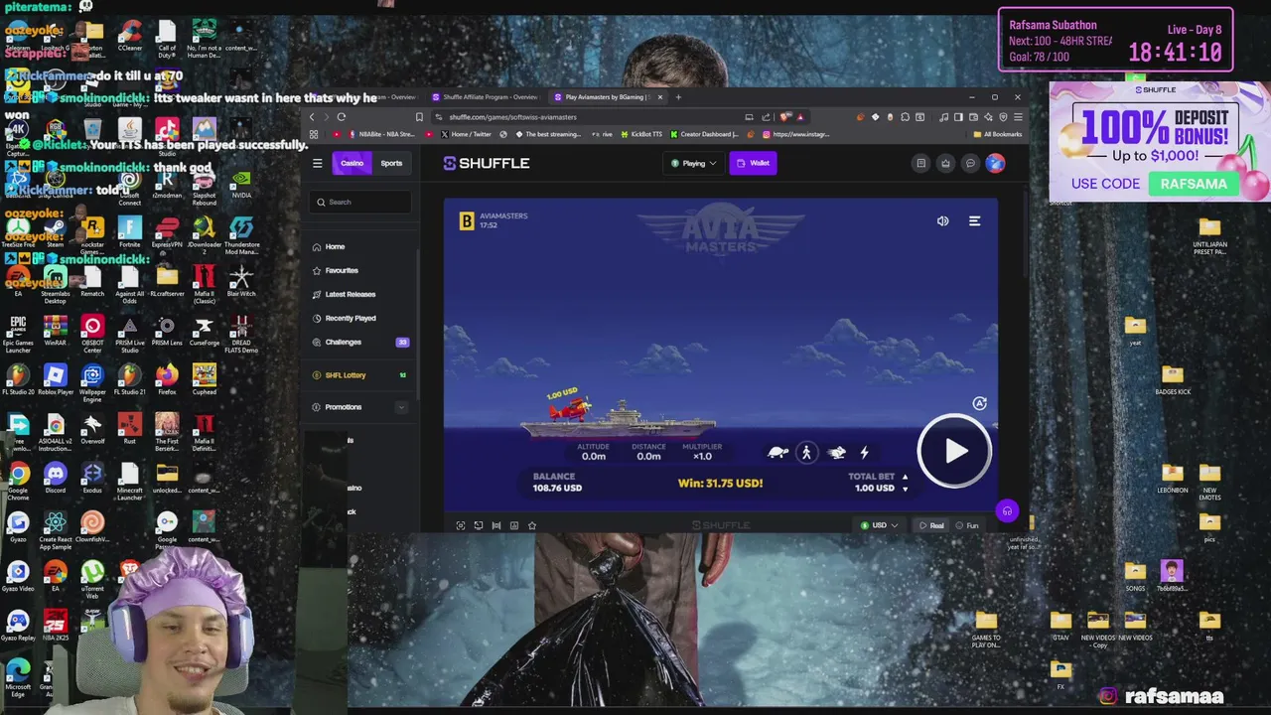
Task: Open Home / Twitter bookmark
Action: click(467, 134)
